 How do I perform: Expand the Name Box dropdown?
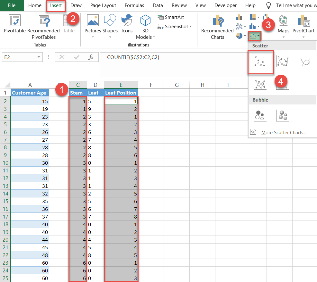[39, 57]
